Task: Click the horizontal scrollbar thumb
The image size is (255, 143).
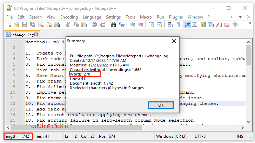Action: click(76, 128)
